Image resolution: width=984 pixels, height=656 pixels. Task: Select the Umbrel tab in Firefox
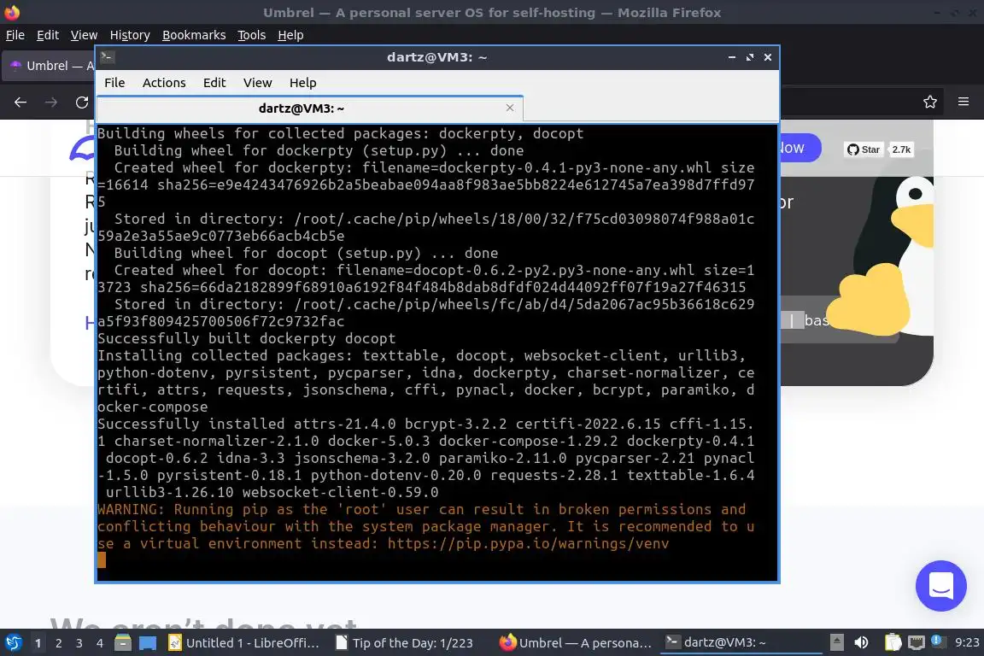[x=50, y=66]
